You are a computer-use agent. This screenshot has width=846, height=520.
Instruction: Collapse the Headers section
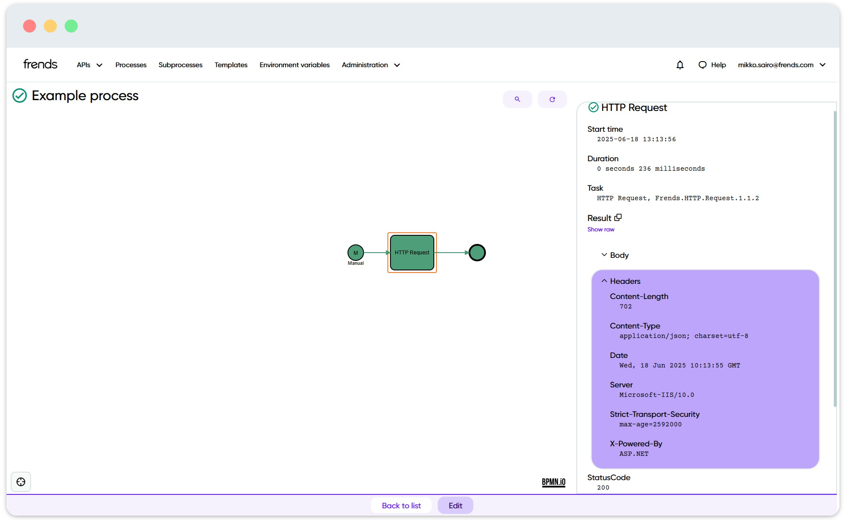620,281
